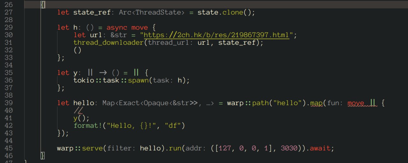This screenshot has width=408, height=163.
Task: Click line number 35 in gutter
Action: point(8,73)
